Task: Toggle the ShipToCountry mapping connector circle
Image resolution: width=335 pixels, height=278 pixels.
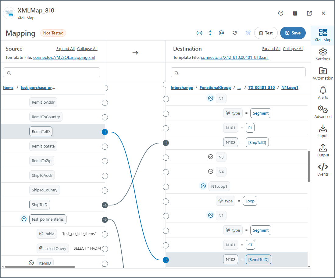Action: point(105,191)
